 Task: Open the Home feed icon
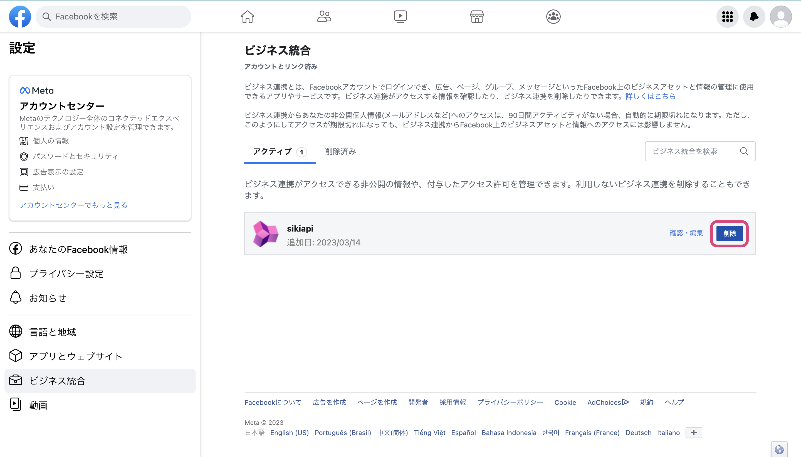248,16
